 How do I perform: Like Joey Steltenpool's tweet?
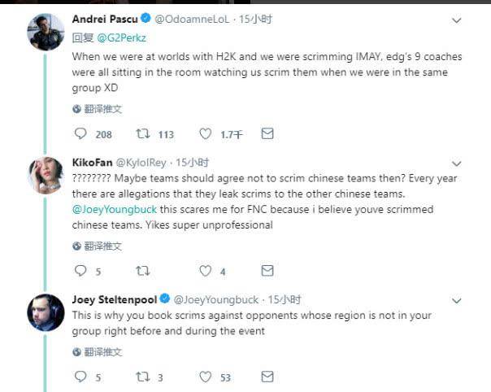(x=205, y=377)
